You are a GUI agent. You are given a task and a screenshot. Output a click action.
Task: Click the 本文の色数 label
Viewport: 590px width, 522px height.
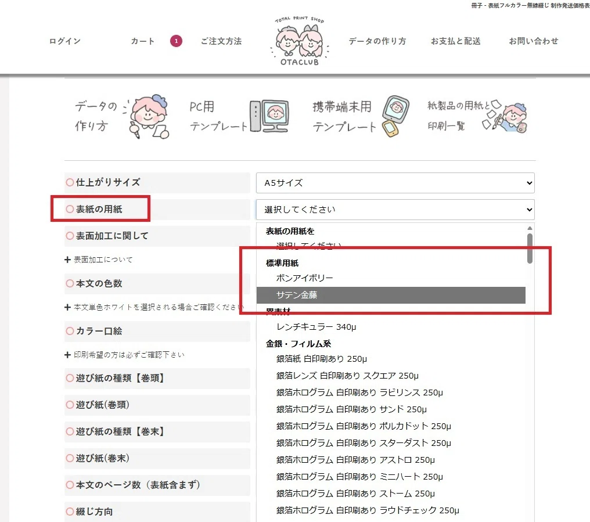(99, 283)
